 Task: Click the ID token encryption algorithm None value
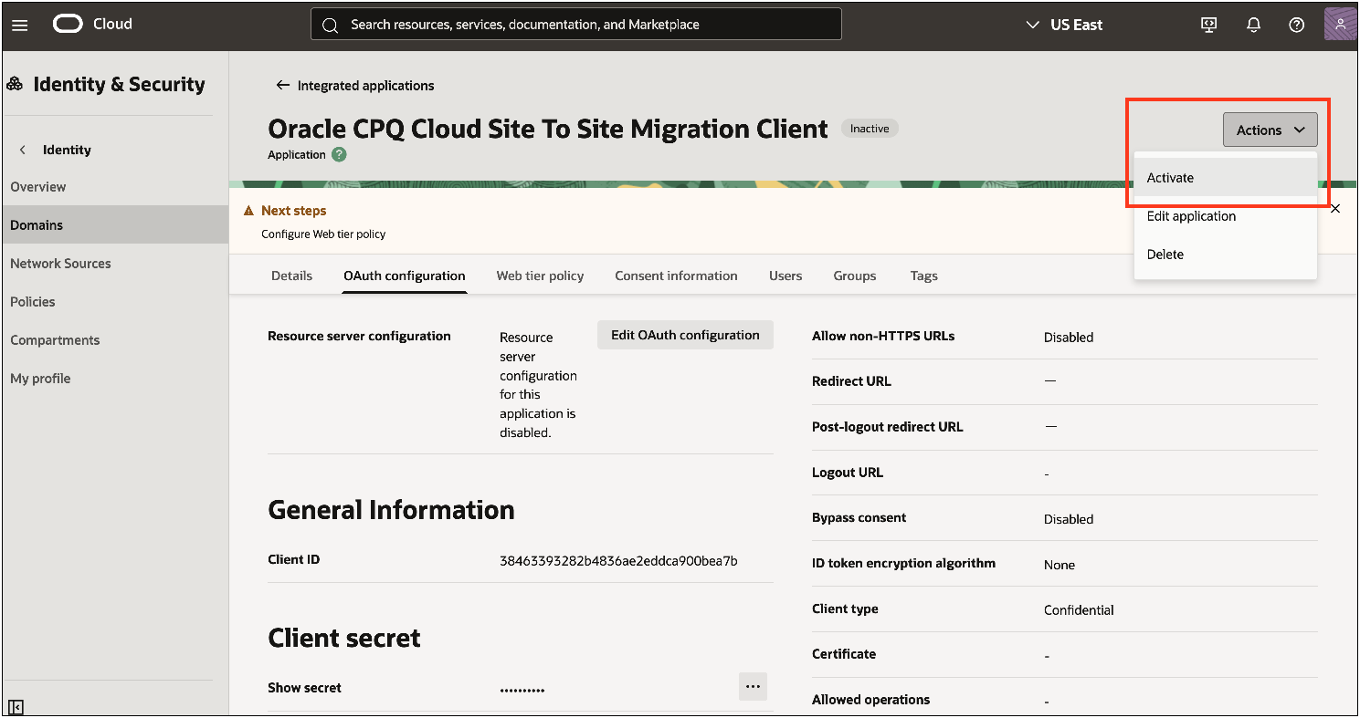(1060, 565)
